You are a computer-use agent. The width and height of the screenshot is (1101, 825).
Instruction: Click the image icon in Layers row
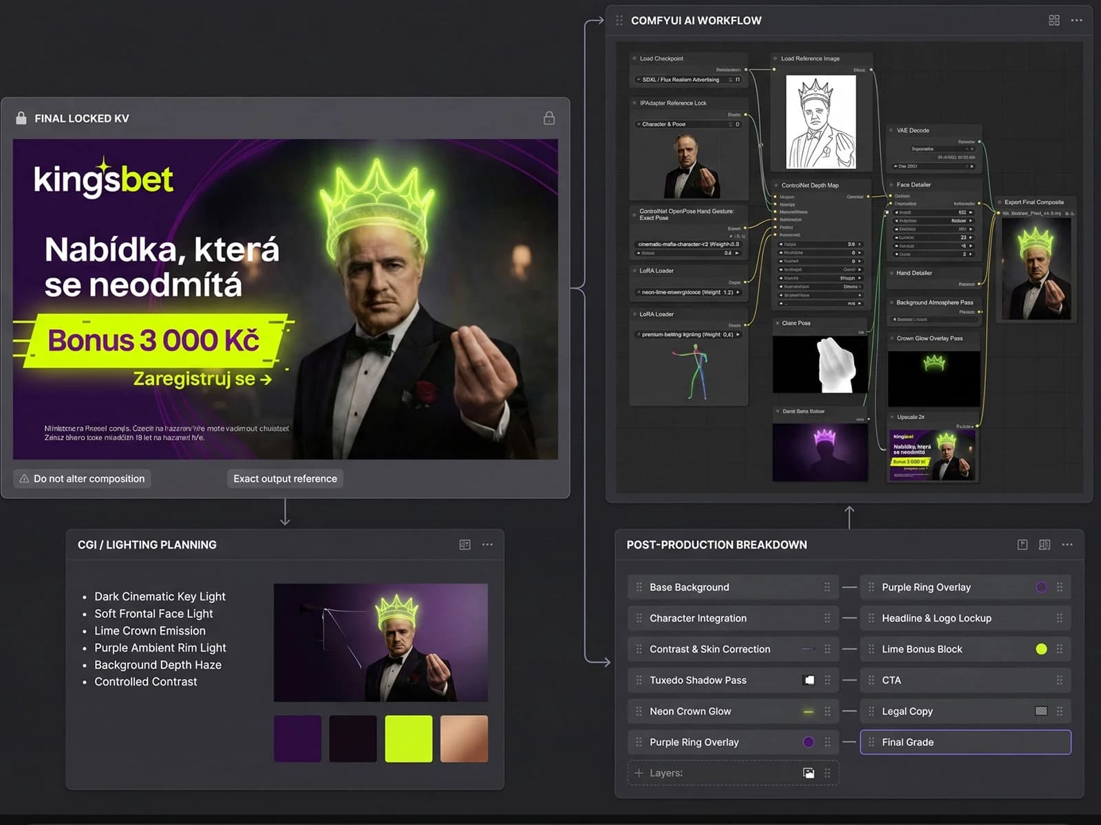[x=809, y=773]
